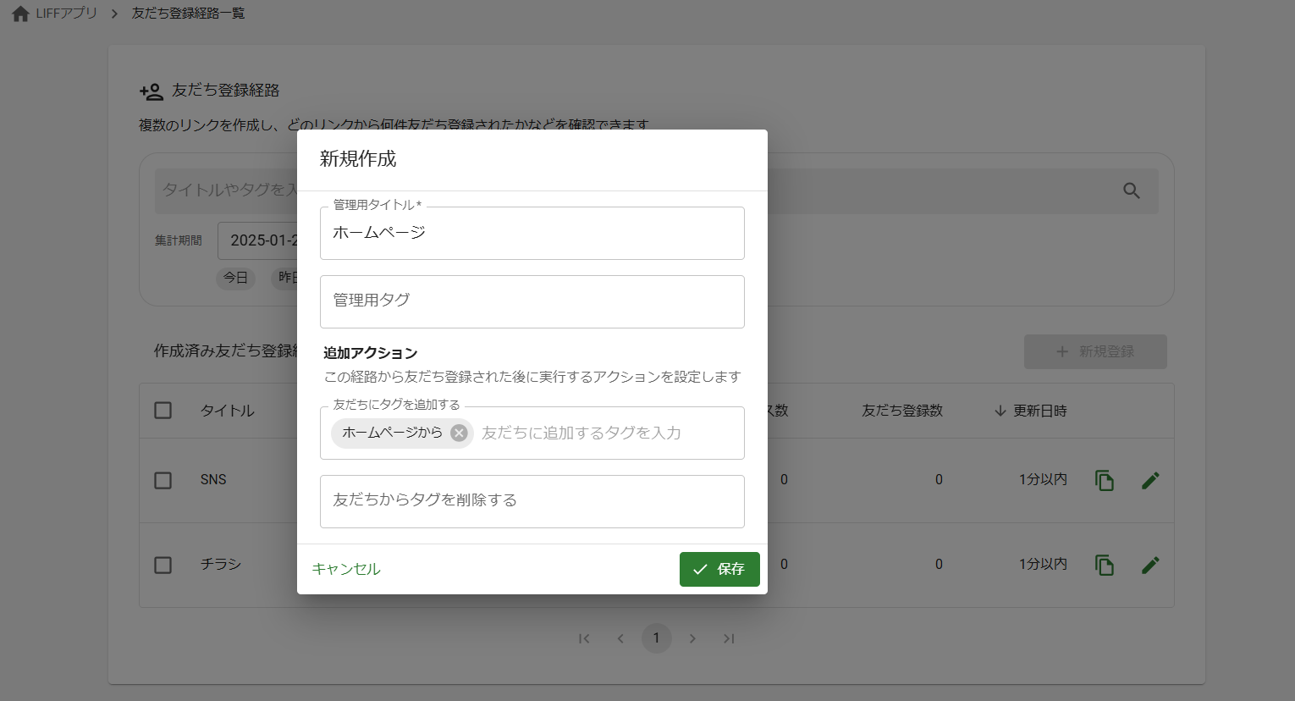Image resolution: width=1295 pixels, height=701 pixels.
Task: Copy the SNS row link icon
Action: coord(1105,480)
